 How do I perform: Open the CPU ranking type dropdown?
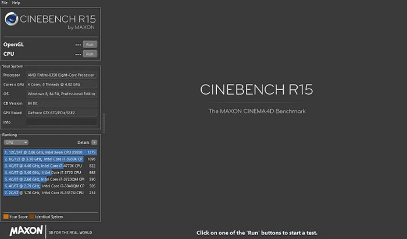coord(16,143)
